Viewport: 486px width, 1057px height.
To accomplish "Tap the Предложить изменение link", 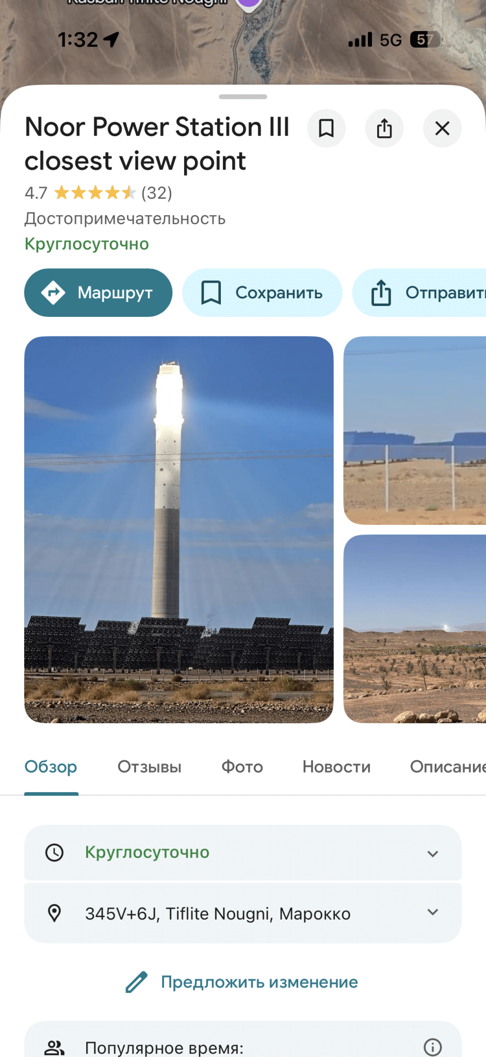I will (x=260, y=982).
